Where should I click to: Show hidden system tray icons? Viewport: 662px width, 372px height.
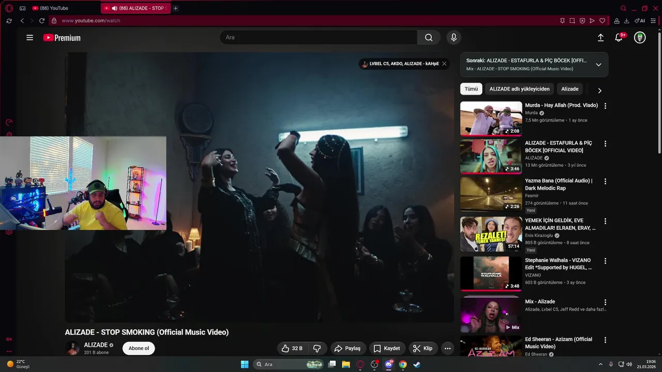[x=600, y=364]
